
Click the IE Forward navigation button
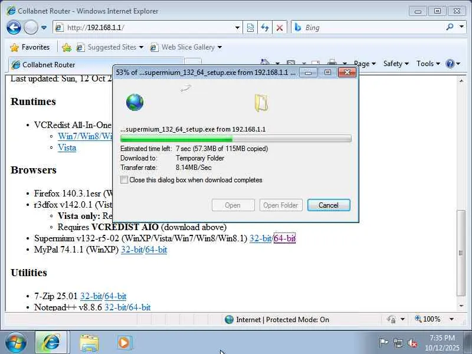tap(31, 27)
